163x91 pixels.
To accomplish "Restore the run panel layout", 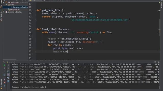I will coord(4,75).
